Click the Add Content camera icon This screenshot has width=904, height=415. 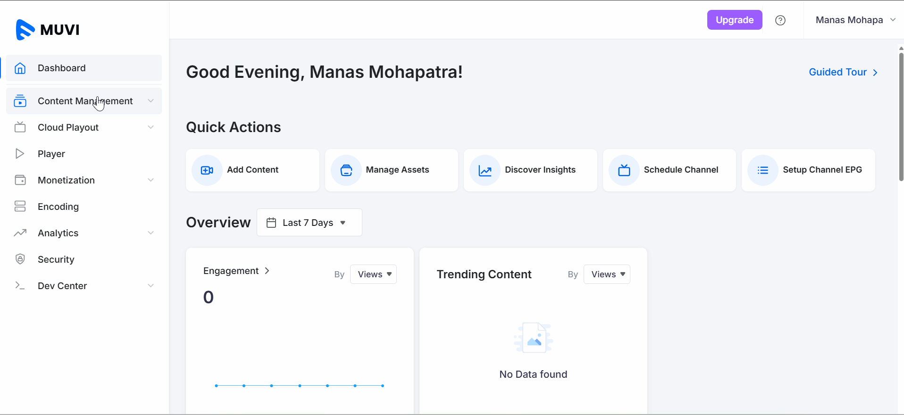(207, 170)
